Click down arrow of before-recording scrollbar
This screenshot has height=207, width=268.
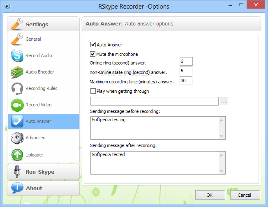pos(222,136)
